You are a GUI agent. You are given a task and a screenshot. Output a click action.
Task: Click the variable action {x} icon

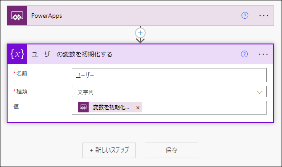click(x=17, y=54)
